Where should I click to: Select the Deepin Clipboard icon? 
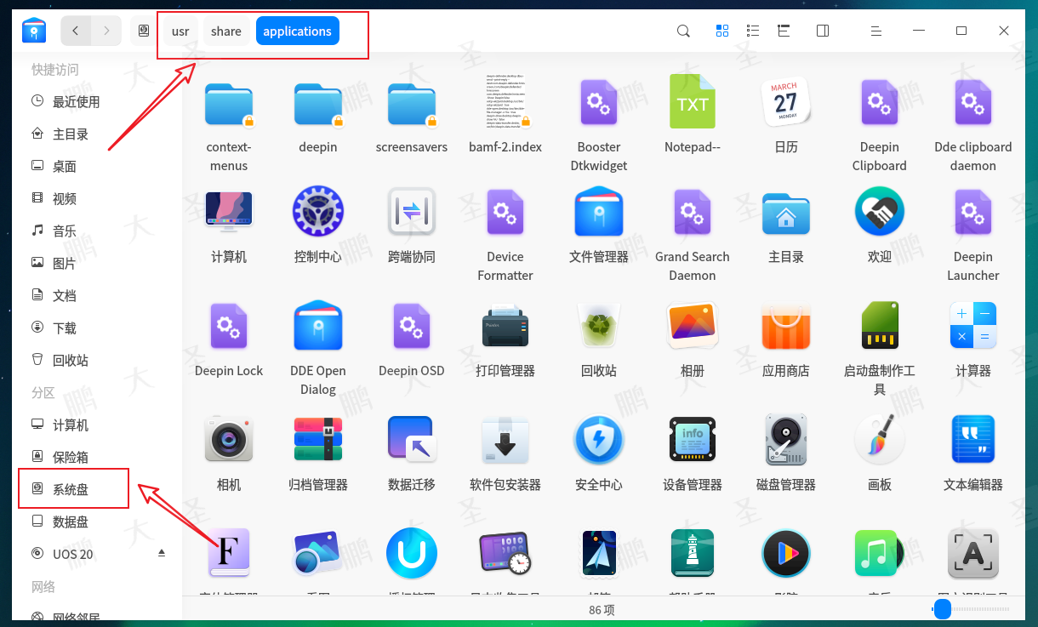880,102
